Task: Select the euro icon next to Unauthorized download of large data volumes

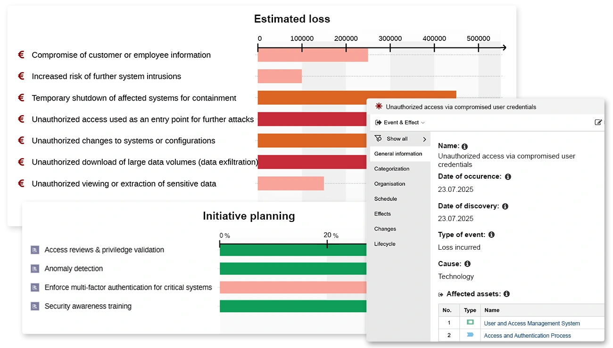Action: [x=21, y=162]
